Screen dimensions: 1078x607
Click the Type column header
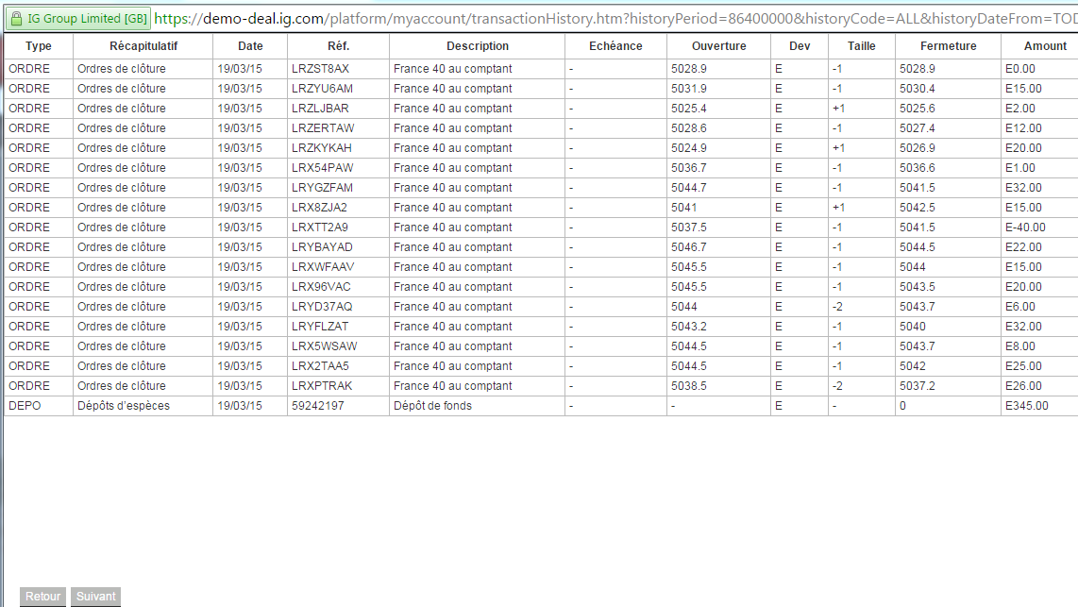coord(39,46)
